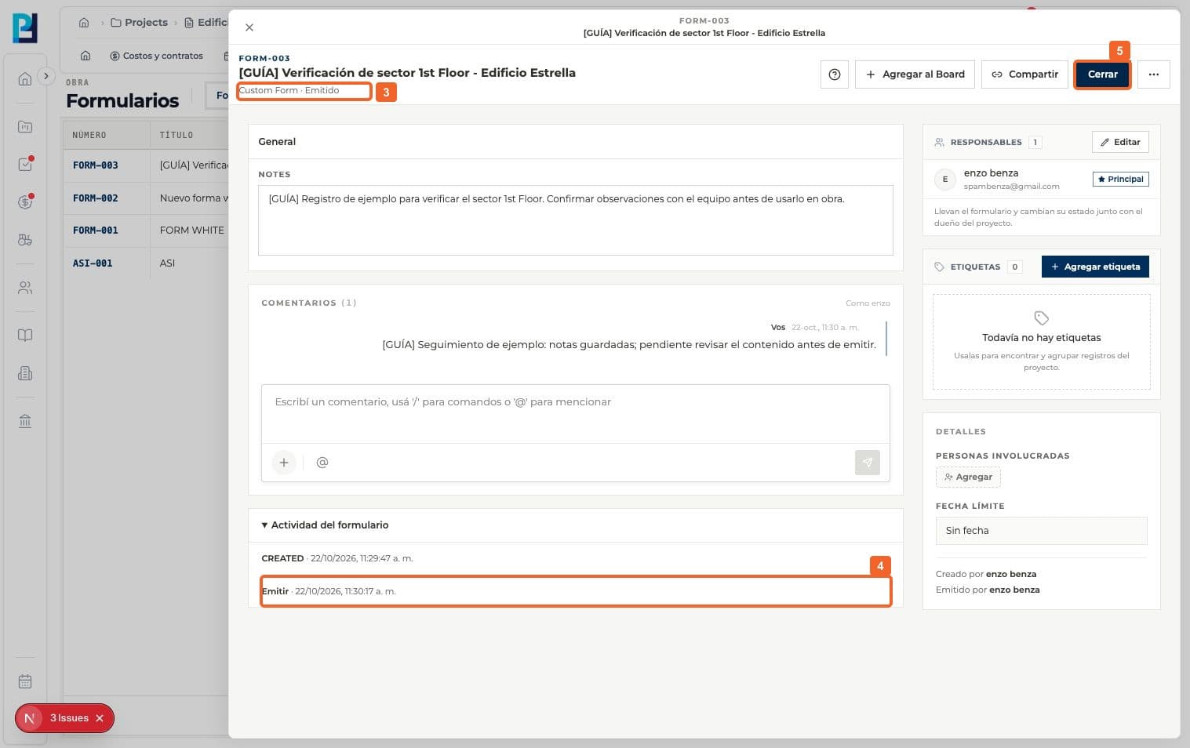Open the book icon in sidebar

(25, 336)
